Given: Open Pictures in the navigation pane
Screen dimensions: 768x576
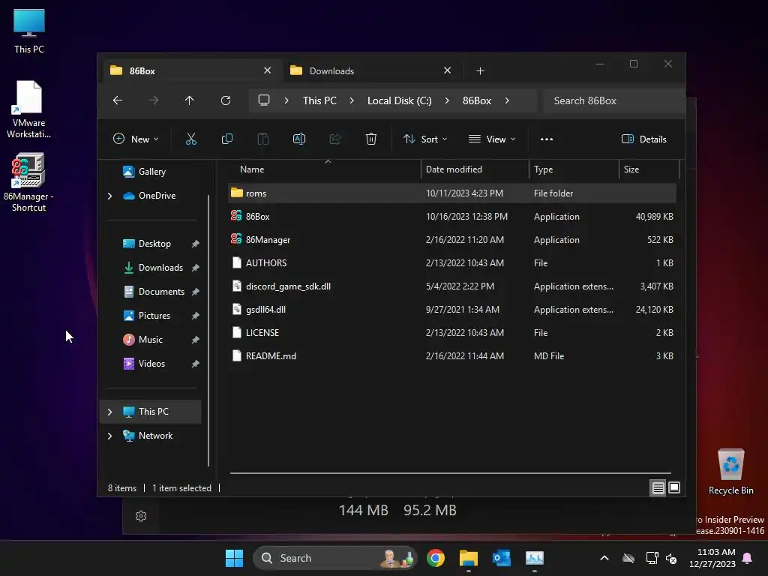Looking at the screenshot, I should [x=151, y=316].
